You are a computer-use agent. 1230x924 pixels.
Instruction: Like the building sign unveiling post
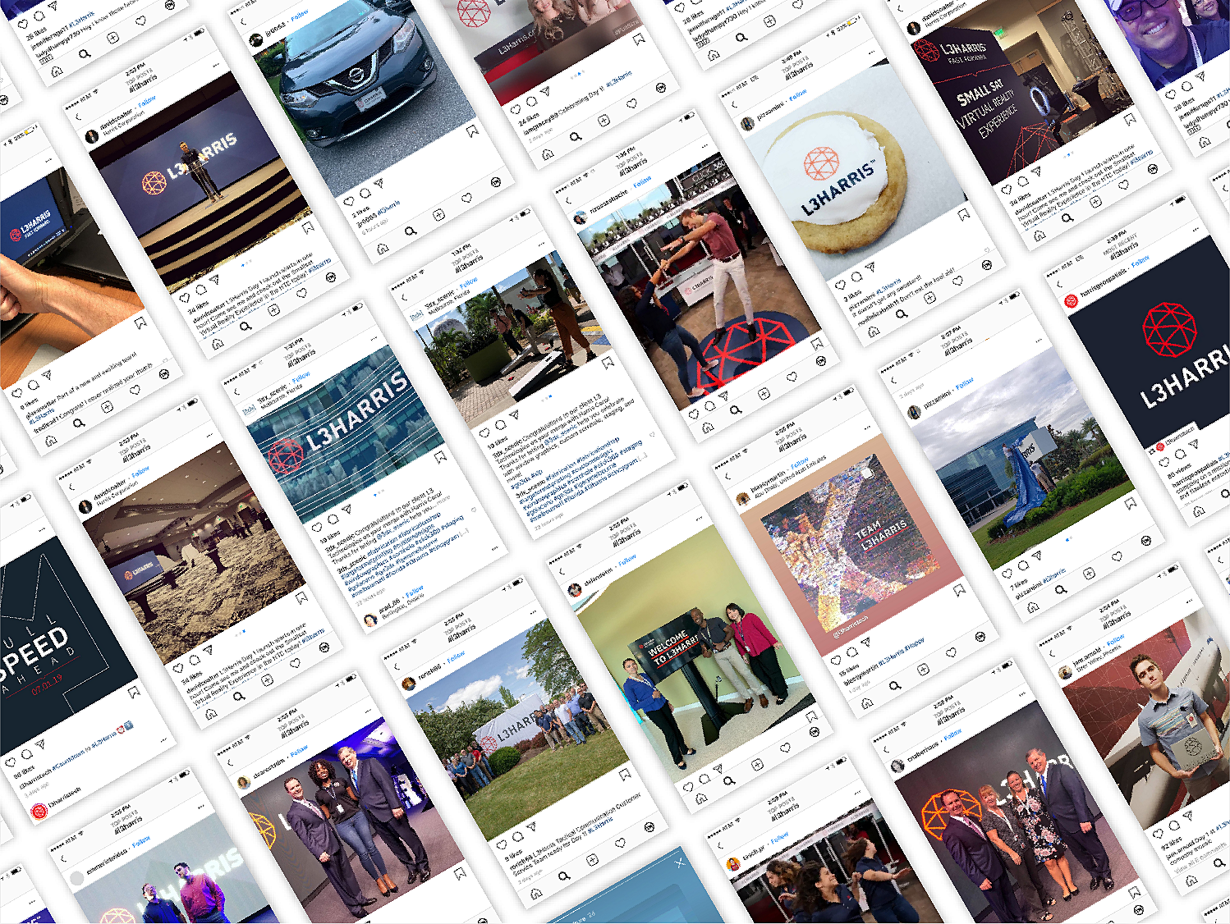pyautogui.click(x=1007, y=573)
